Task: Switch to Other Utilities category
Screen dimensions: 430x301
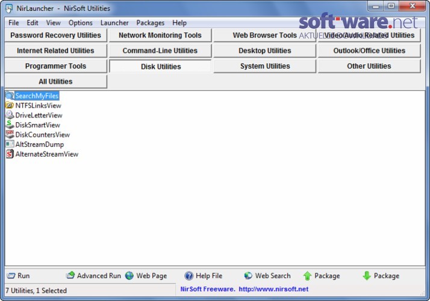Action: tap(369, 66)
